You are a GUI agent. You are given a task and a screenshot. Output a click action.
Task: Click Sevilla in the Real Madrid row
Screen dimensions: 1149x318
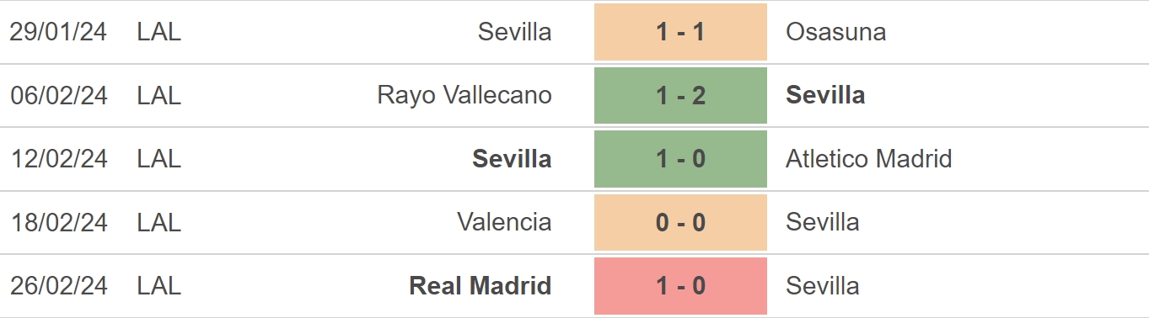823,286
